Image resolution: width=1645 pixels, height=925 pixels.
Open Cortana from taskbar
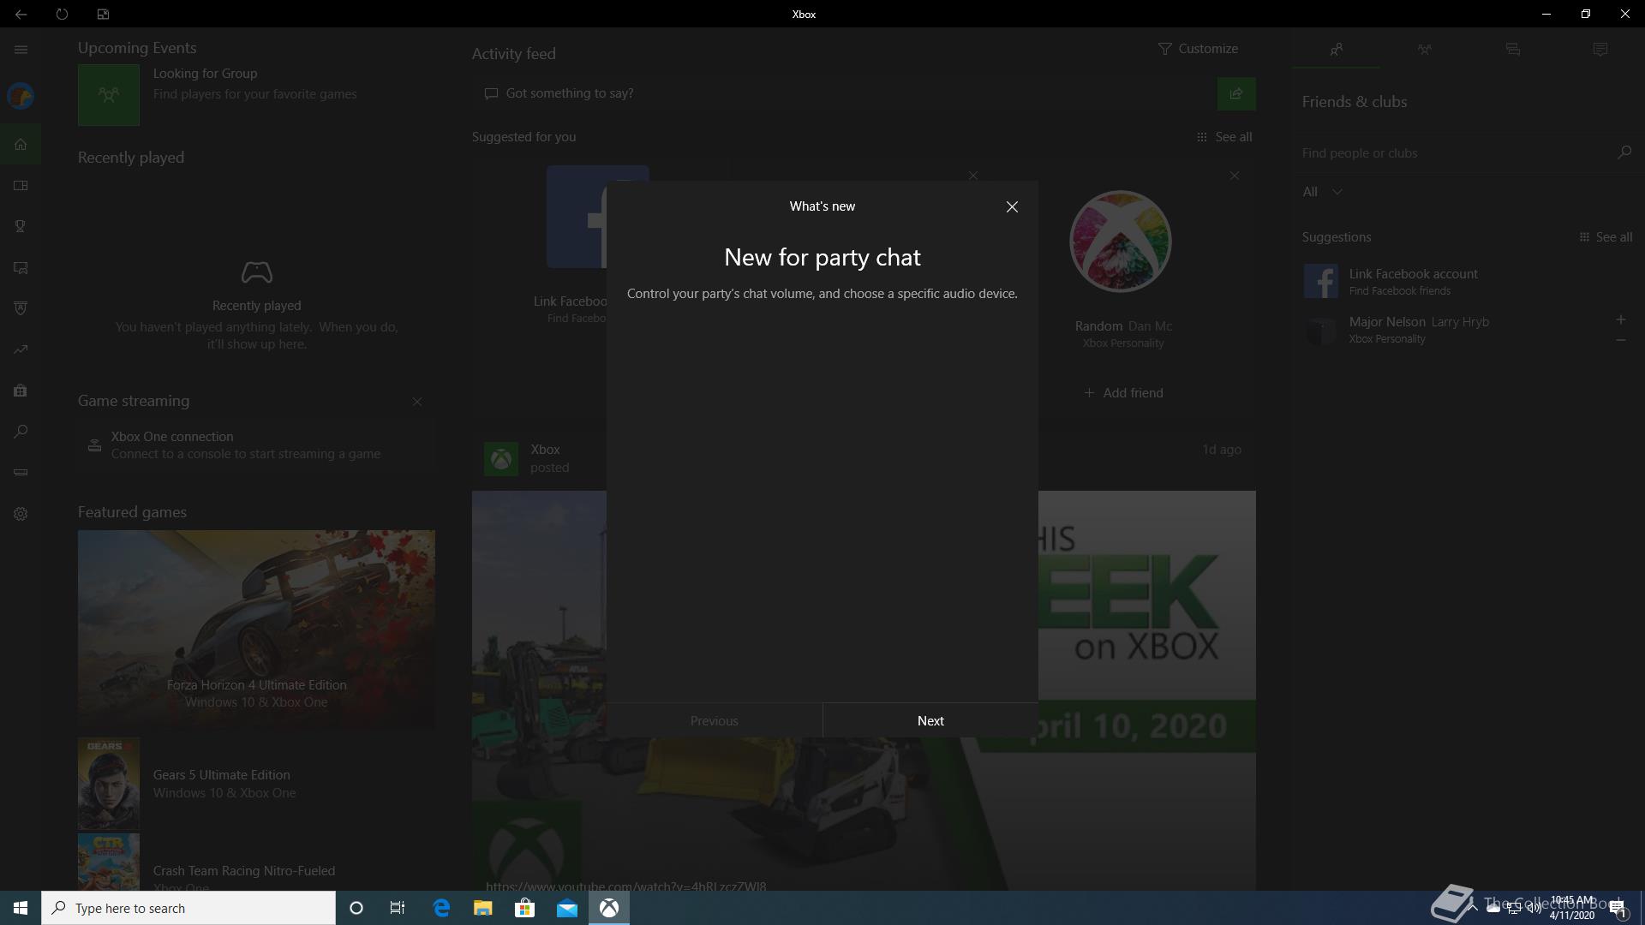356,908
